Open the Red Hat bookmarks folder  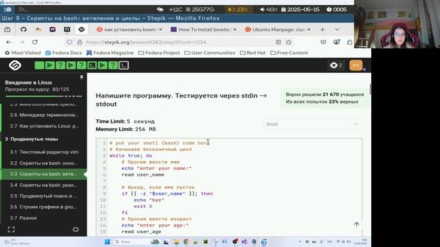252,53
